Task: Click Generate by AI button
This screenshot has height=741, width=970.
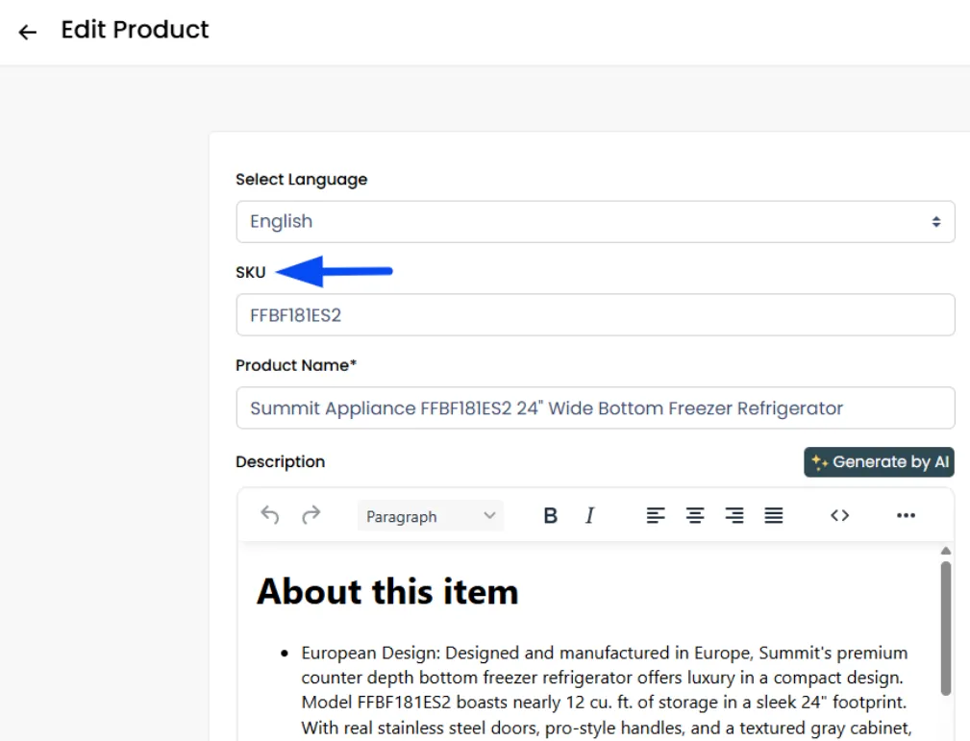Action: 879,462
